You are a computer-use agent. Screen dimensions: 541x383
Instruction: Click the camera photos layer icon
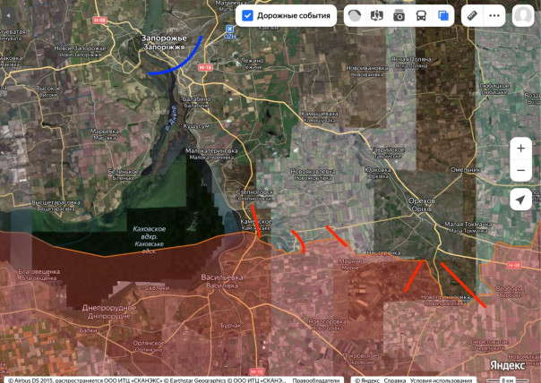(x=399, y=16)
